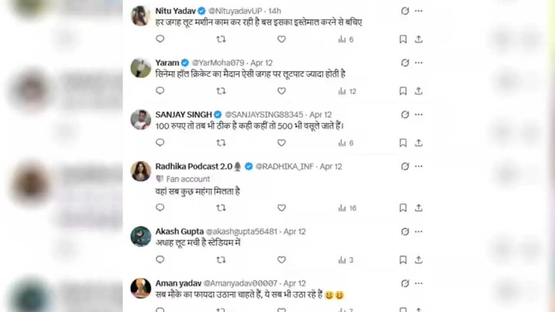Viewport: 555px width, 312px height.
Task: Share Yaram's tweet via upload icon
Action: coord(418,91)
